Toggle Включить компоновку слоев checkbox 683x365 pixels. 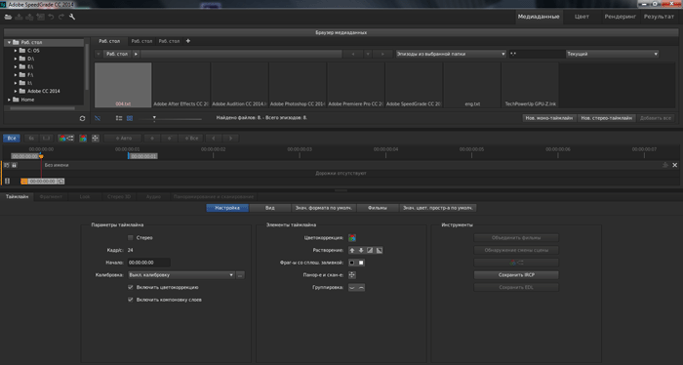130,300
